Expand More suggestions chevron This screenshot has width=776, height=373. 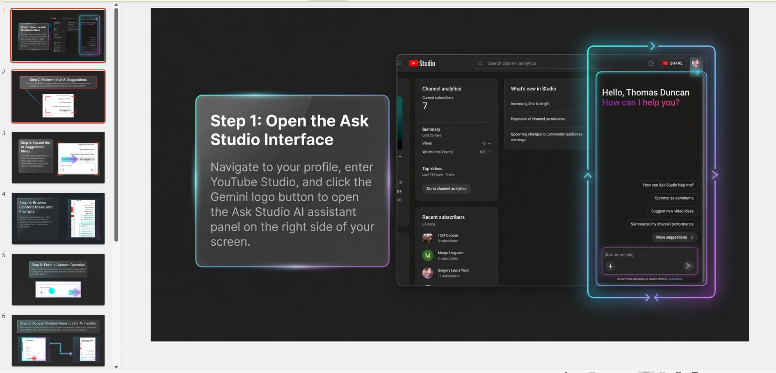(692, 237)
